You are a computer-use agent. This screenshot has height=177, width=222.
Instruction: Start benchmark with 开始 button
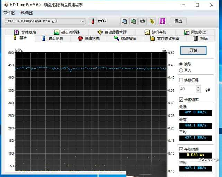[x=194, y=50]
